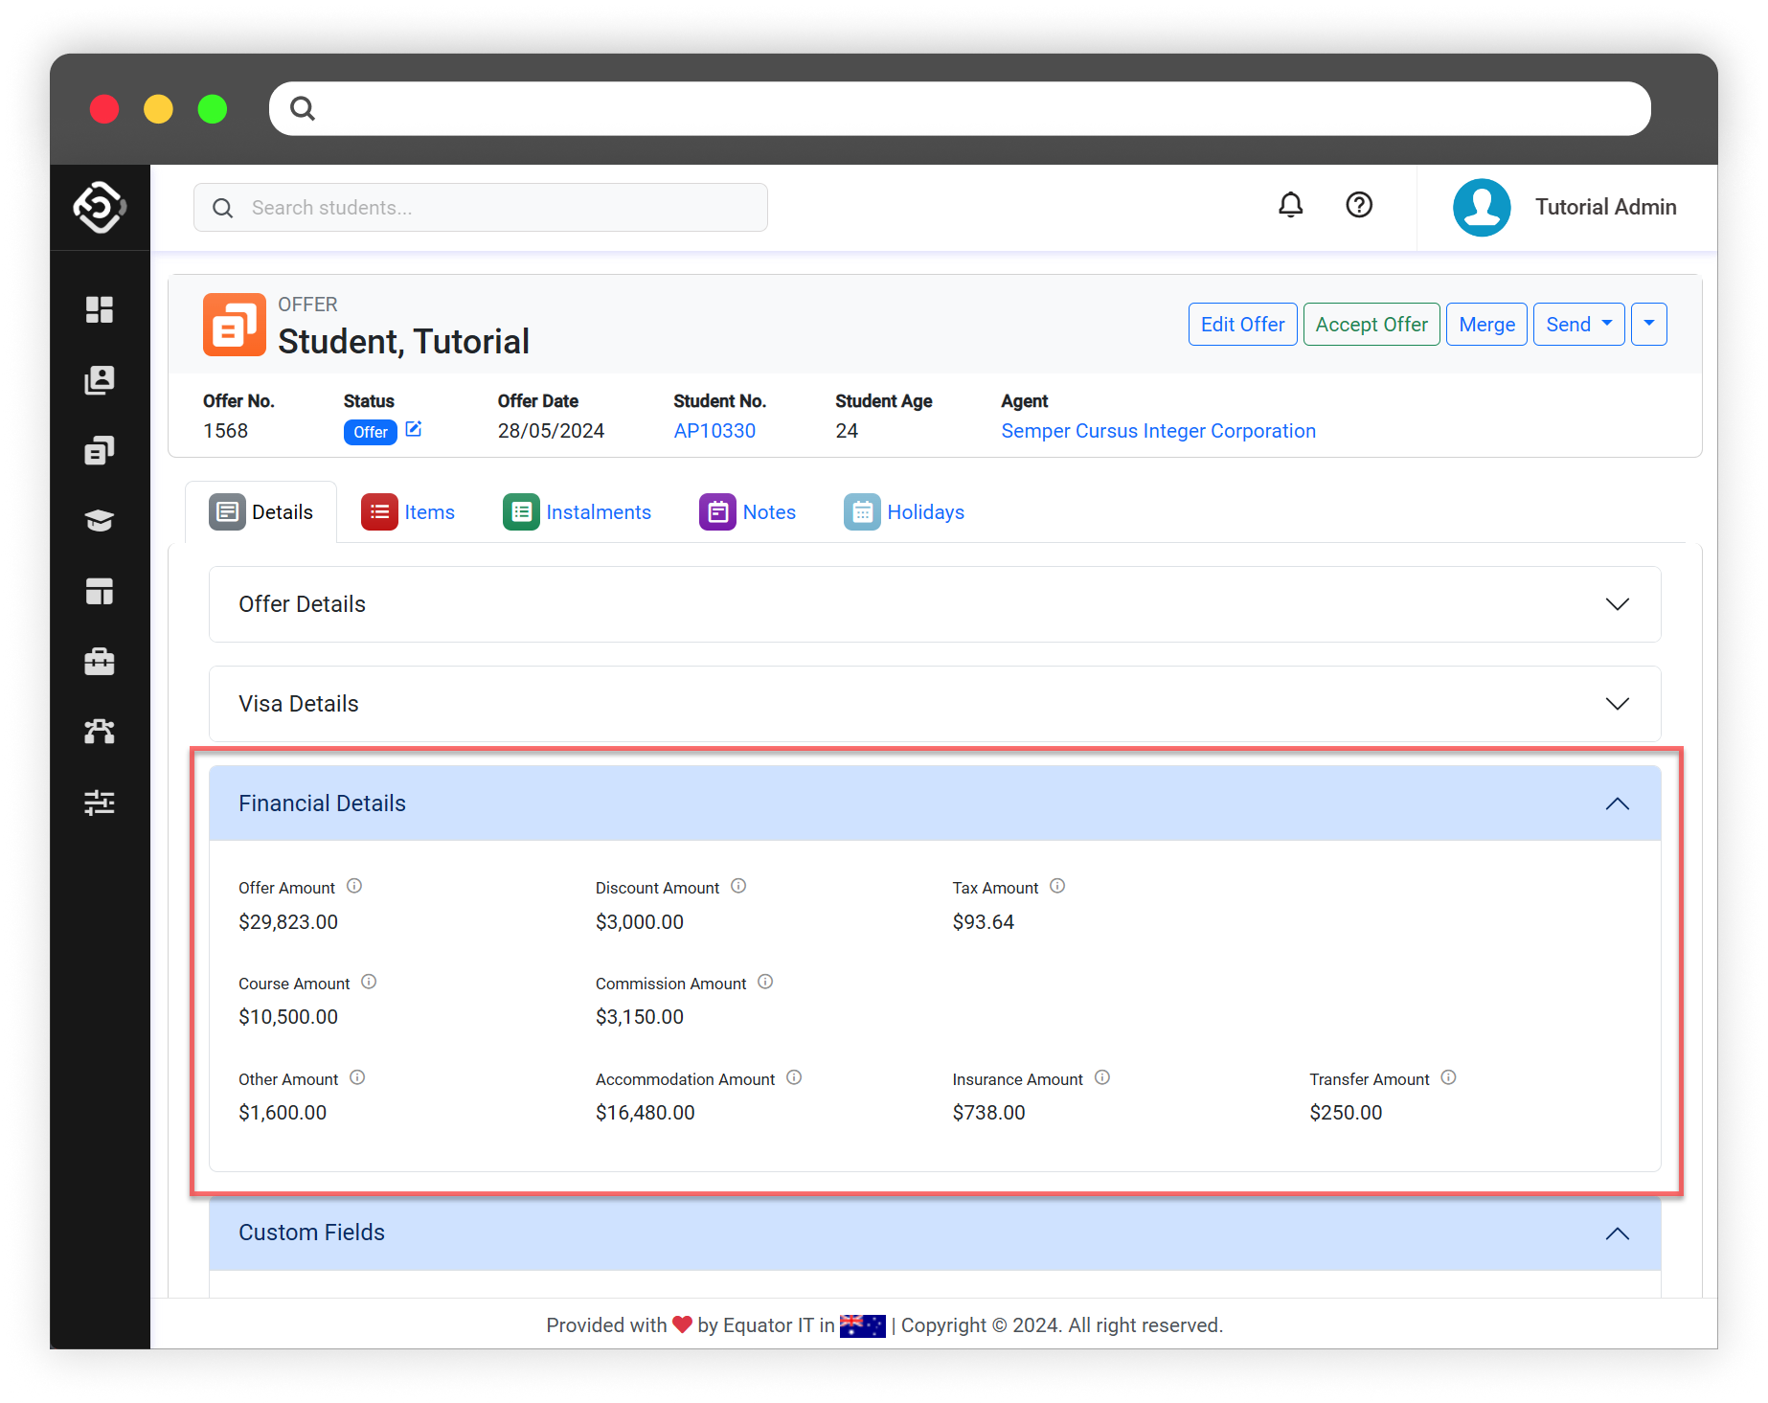Open the sliders settings sidebar icon
This screenshot has height=1403, width=1768.
point(100,803)
